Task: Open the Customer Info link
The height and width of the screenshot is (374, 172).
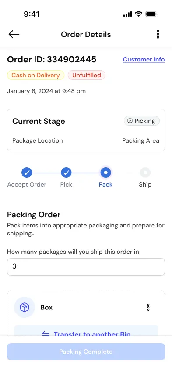Action: pyautogui.click(x=144, y=59)
